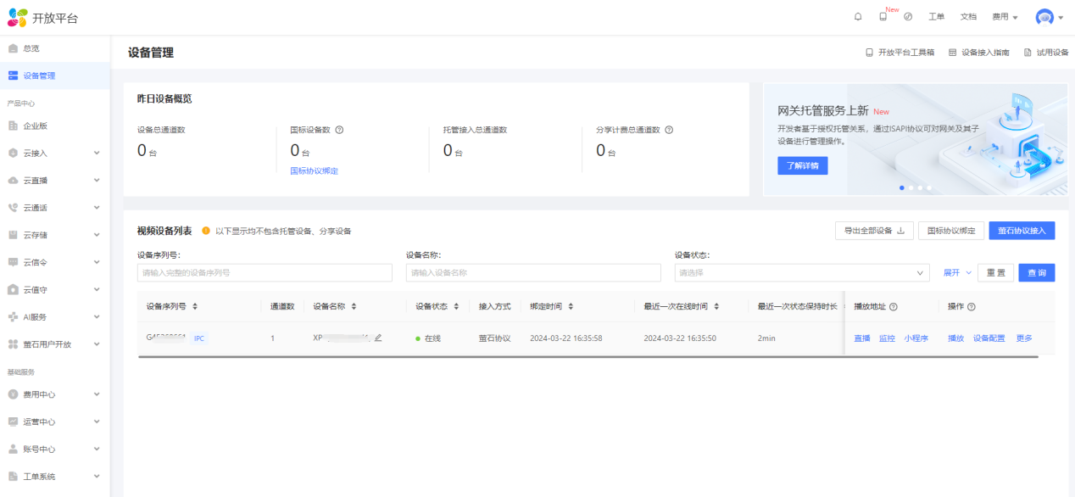The width and height of the screenshot is (1075, 497).
Task: Open 总览 in the left sidebar
Action: click(x=31, y=48)
